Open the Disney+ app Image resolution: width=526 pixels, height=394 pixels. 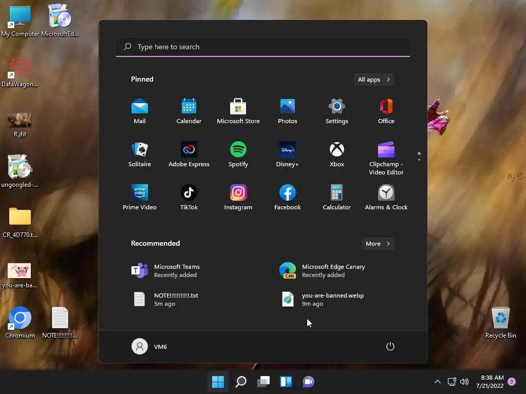[288, 154]
